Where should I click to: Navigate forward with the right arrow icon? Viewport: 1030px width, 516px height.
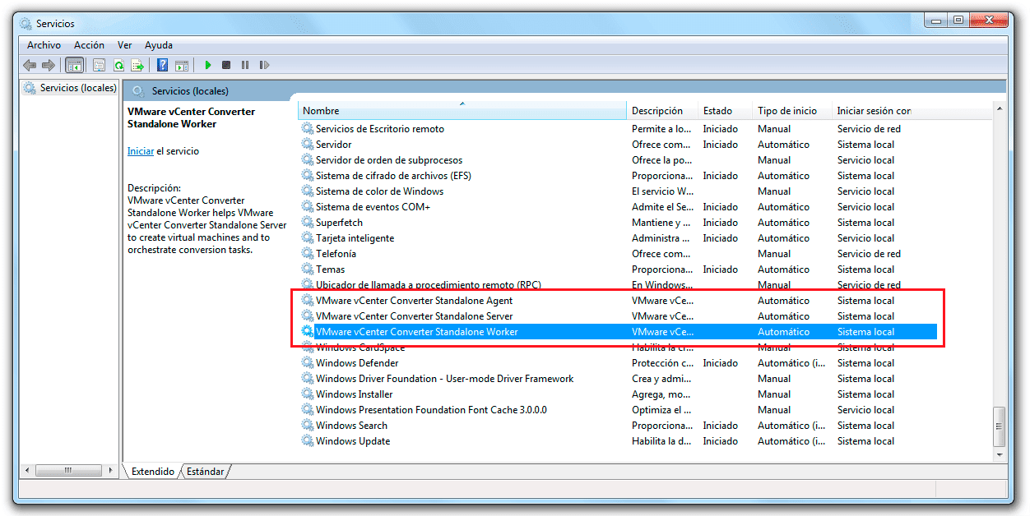[x=49, y=65]
